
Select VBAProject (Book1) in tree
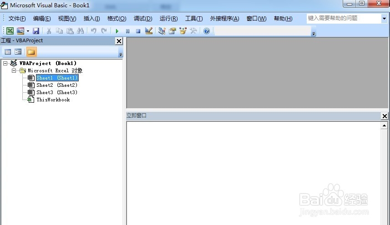click(x=48, y=63)
